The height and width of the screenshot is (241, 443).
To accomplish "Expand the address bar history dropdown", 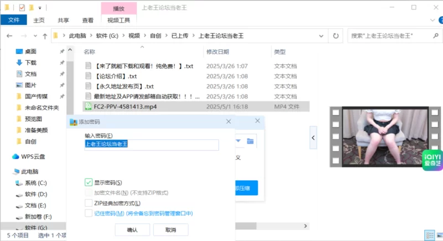I will coord(321,36).
